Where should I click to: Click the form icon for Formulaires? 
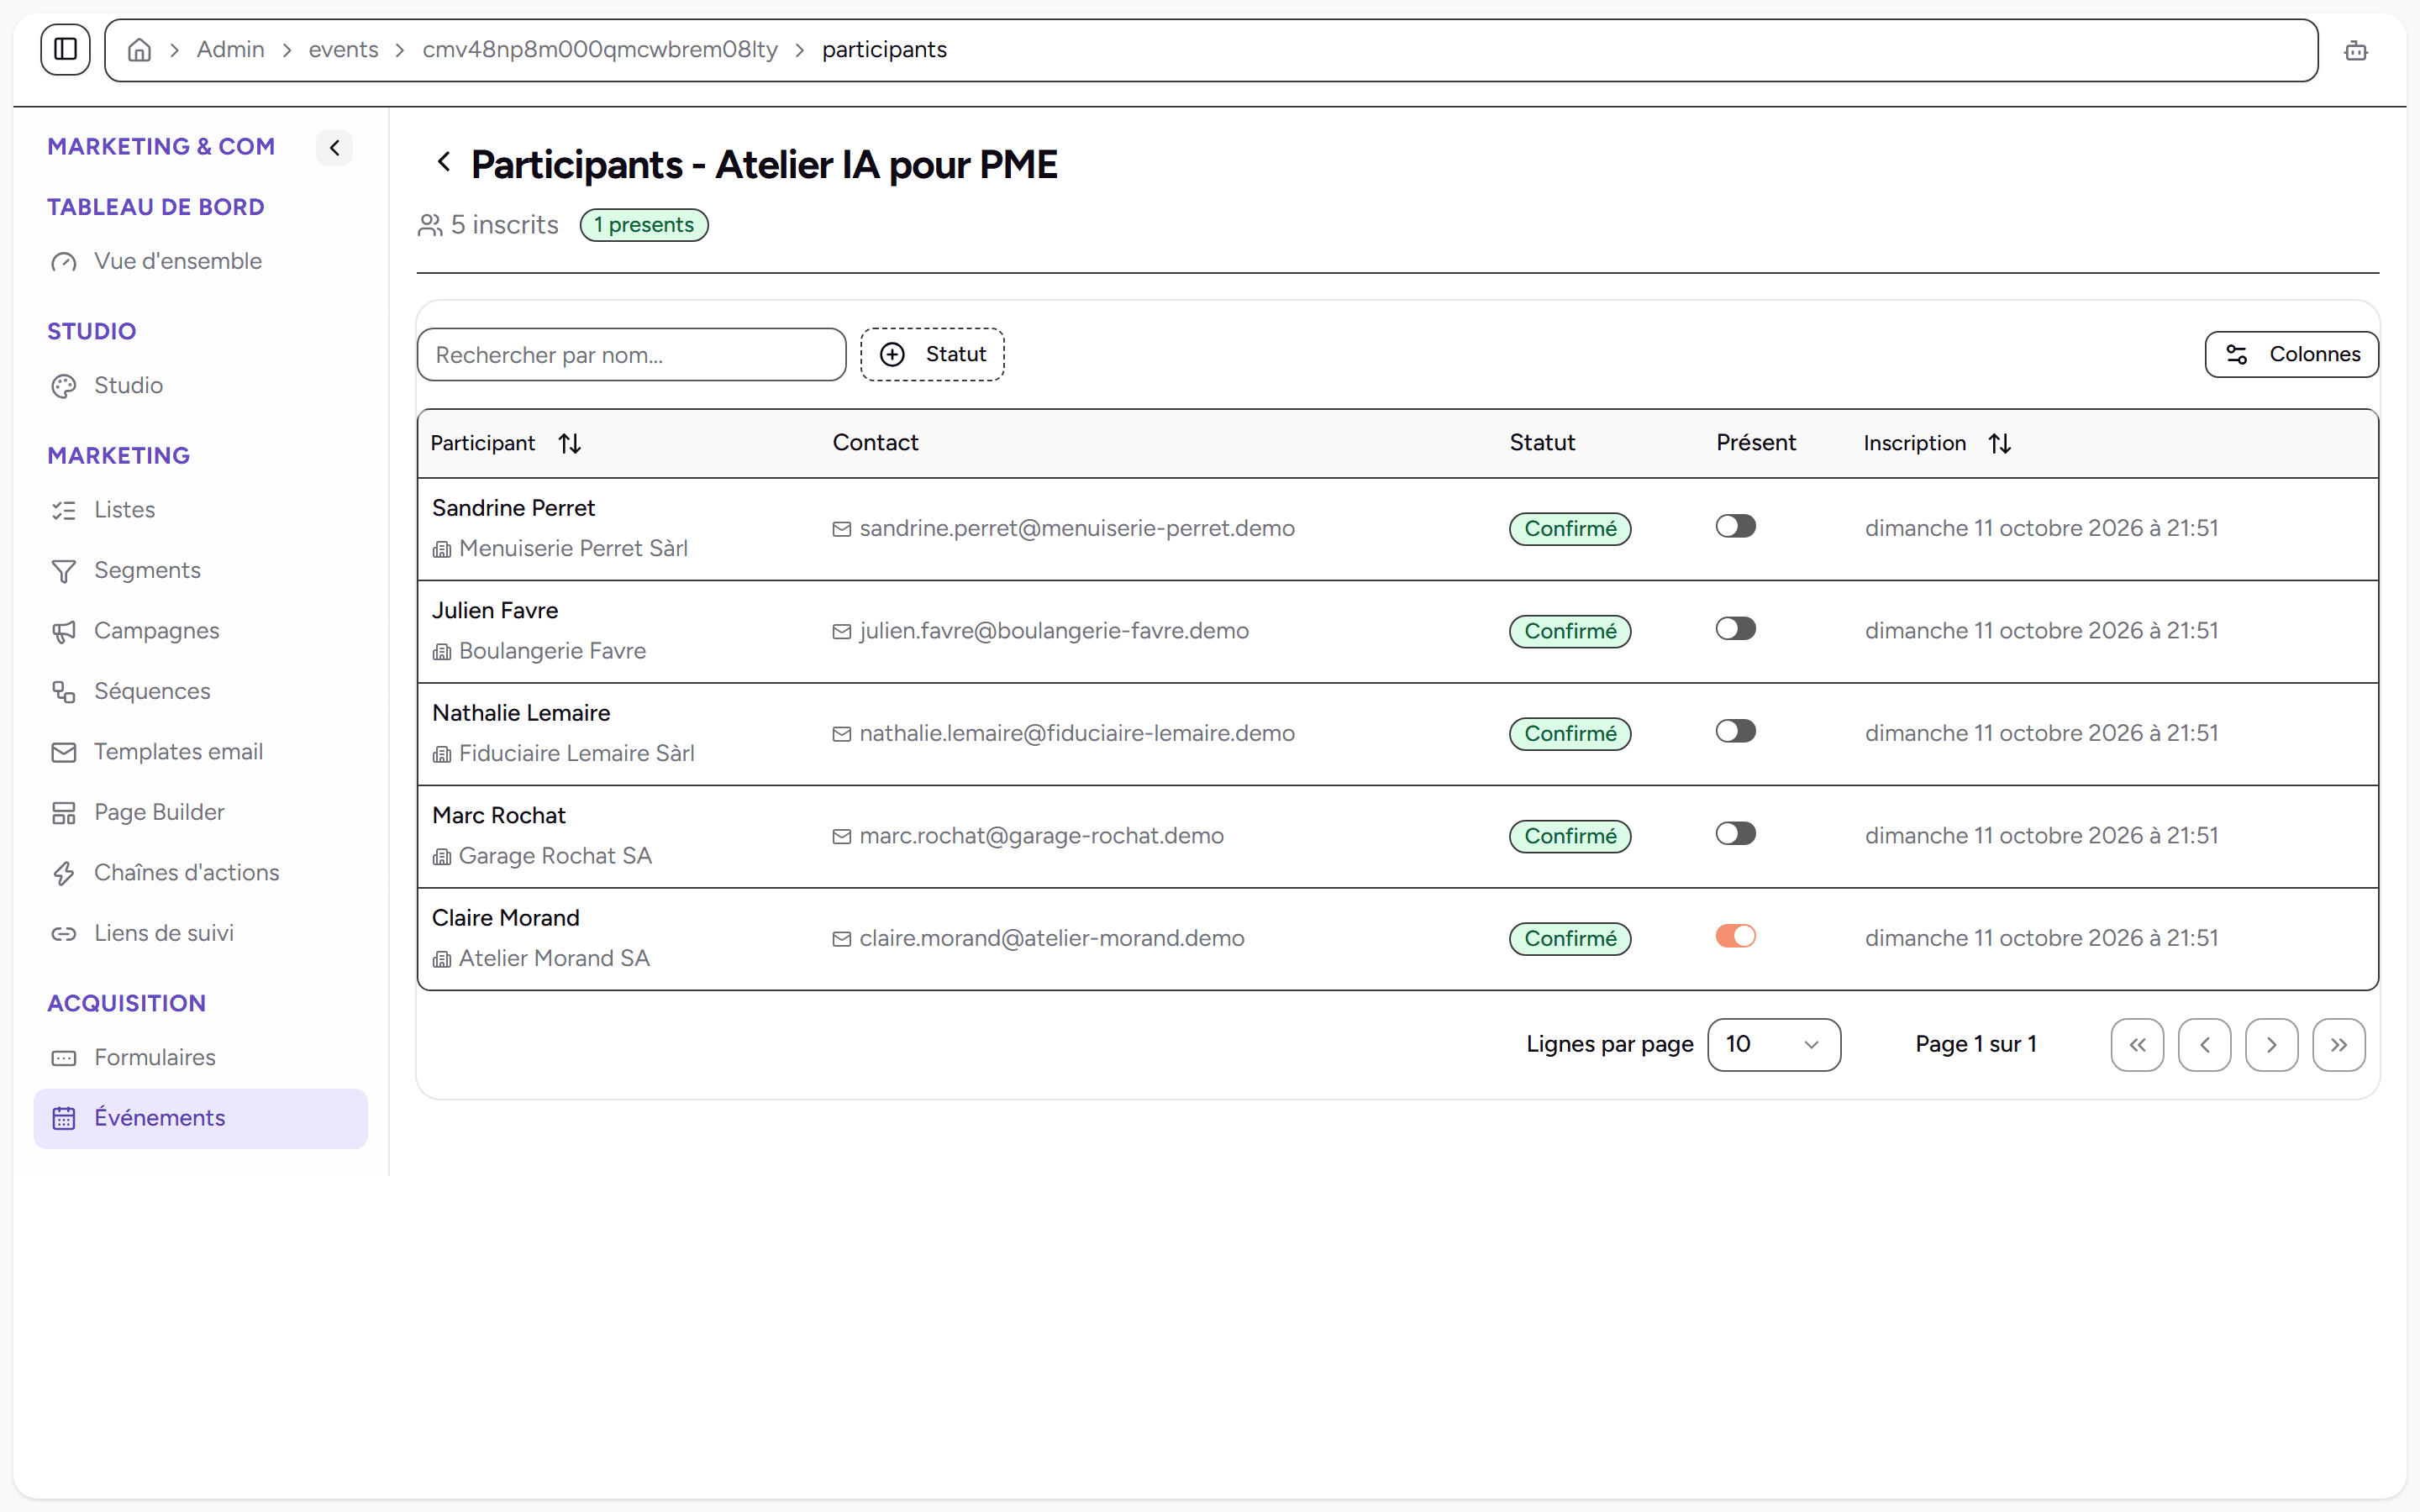pyautogui.click(x=64, y=1058)
